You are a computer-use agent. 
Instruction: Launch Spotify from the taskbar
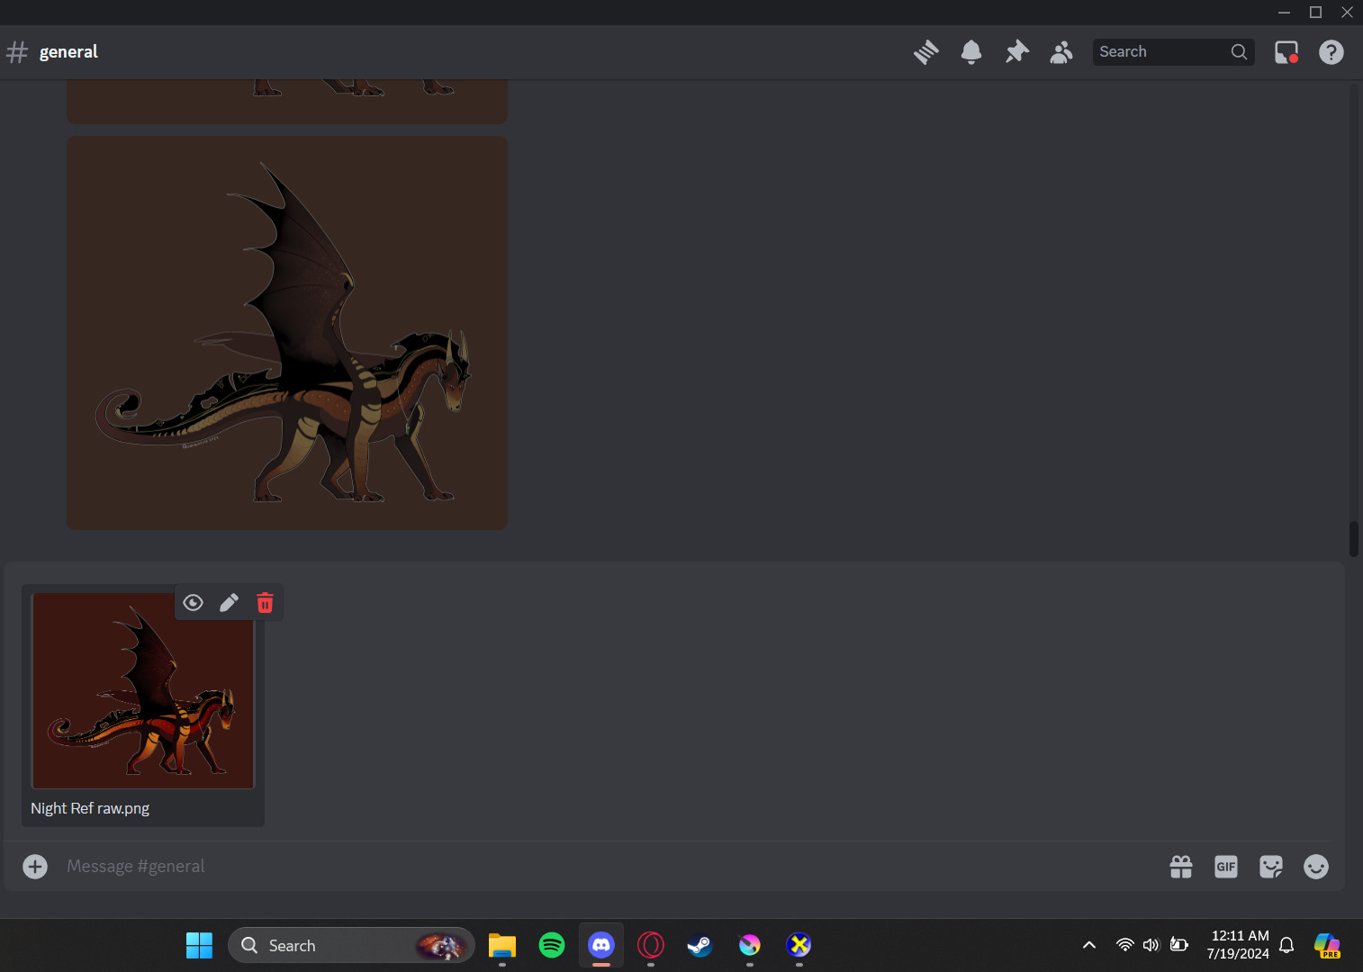pyautogui.click(x=552, y=945)
